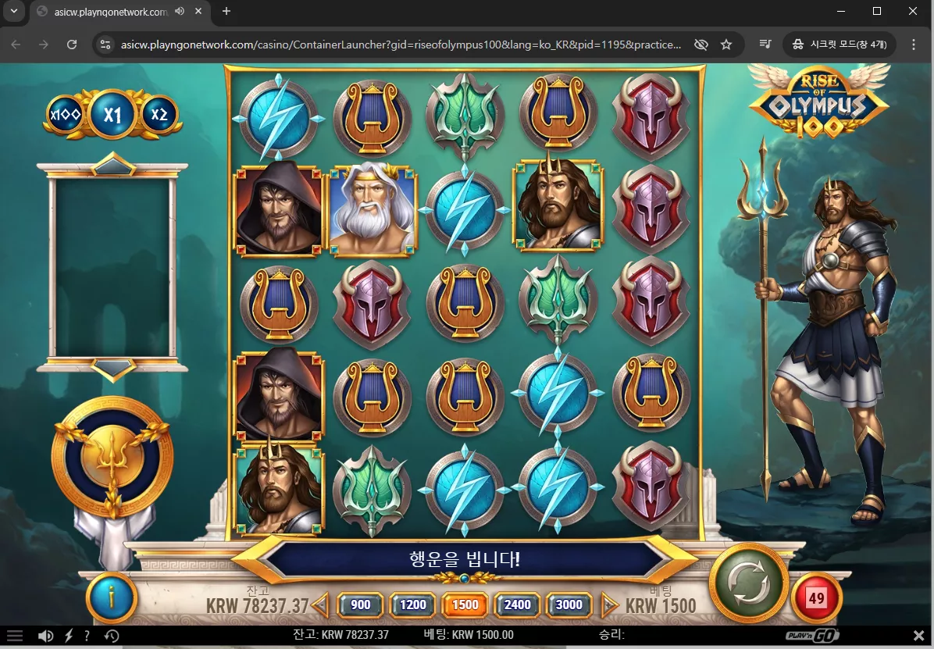The height and width of the screenshot is (649, 934).
Task: Click the trident symbol in top row
Action: [465, 117]
